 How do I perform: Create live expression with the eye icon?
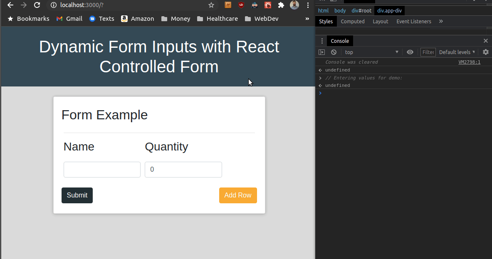(x=410, y=52)
